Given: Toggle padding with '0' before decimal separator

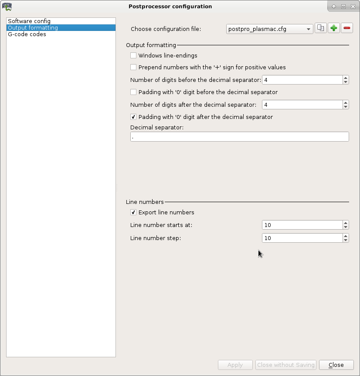Looking at the screenshot, I should coord(133,92).
